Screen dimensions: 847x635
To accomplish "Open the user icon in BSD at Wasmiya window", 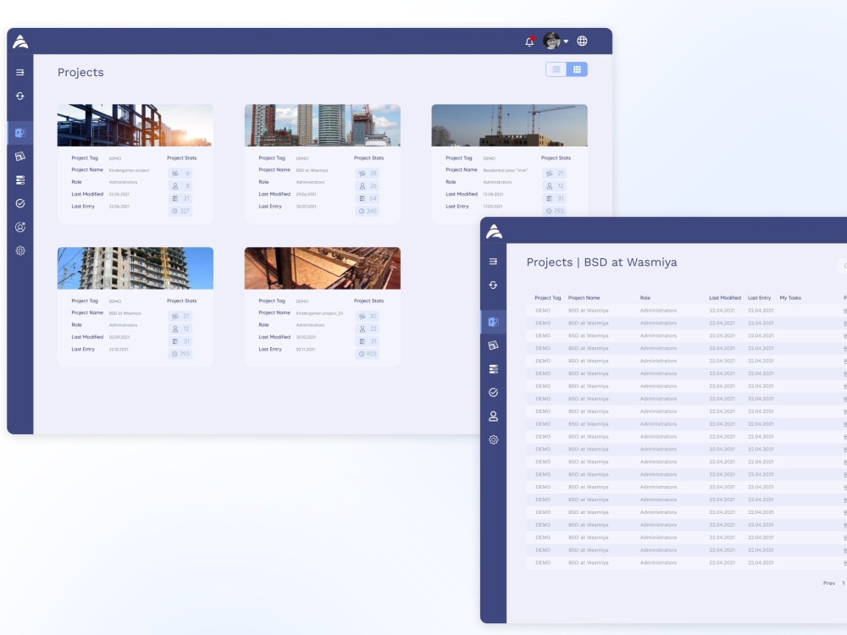I will tap(493, 417).
